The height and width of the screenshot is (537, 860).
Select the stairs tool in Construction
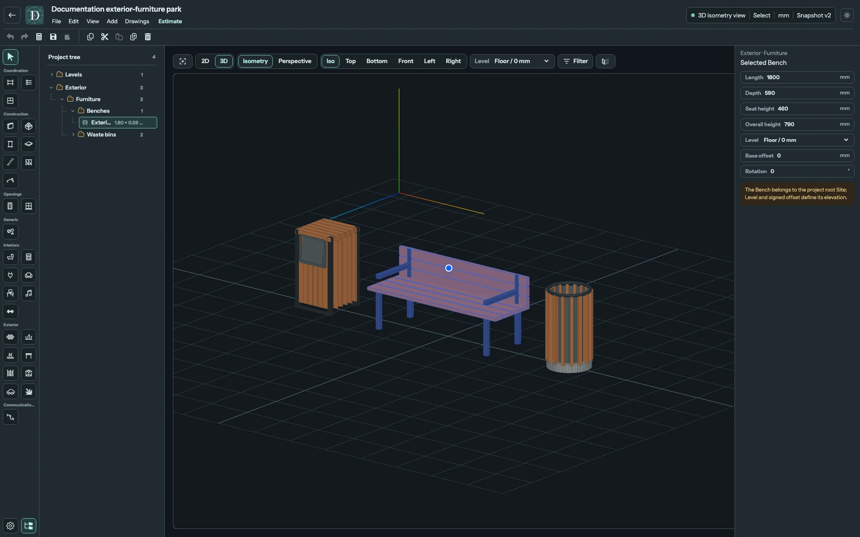coord(10,162)
